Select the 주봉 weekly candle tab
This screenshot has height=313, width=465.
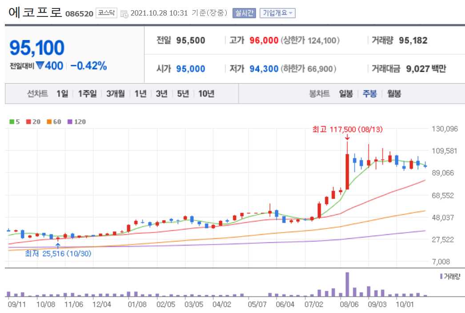click(x=370, y=94)
